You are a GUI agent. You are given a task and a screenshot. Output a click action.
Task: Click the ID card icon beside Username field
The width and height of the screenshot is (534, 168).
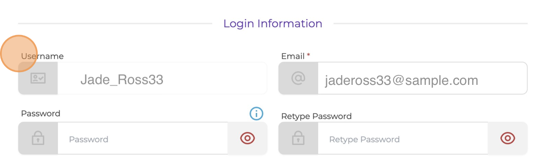[38, 78]
